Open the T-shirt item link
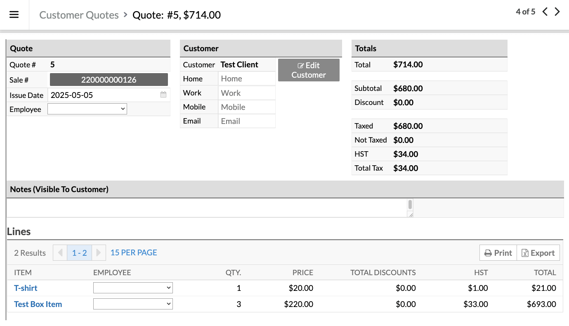The height and width of the screenshot is (326, 569). click(x=26, y=288)
